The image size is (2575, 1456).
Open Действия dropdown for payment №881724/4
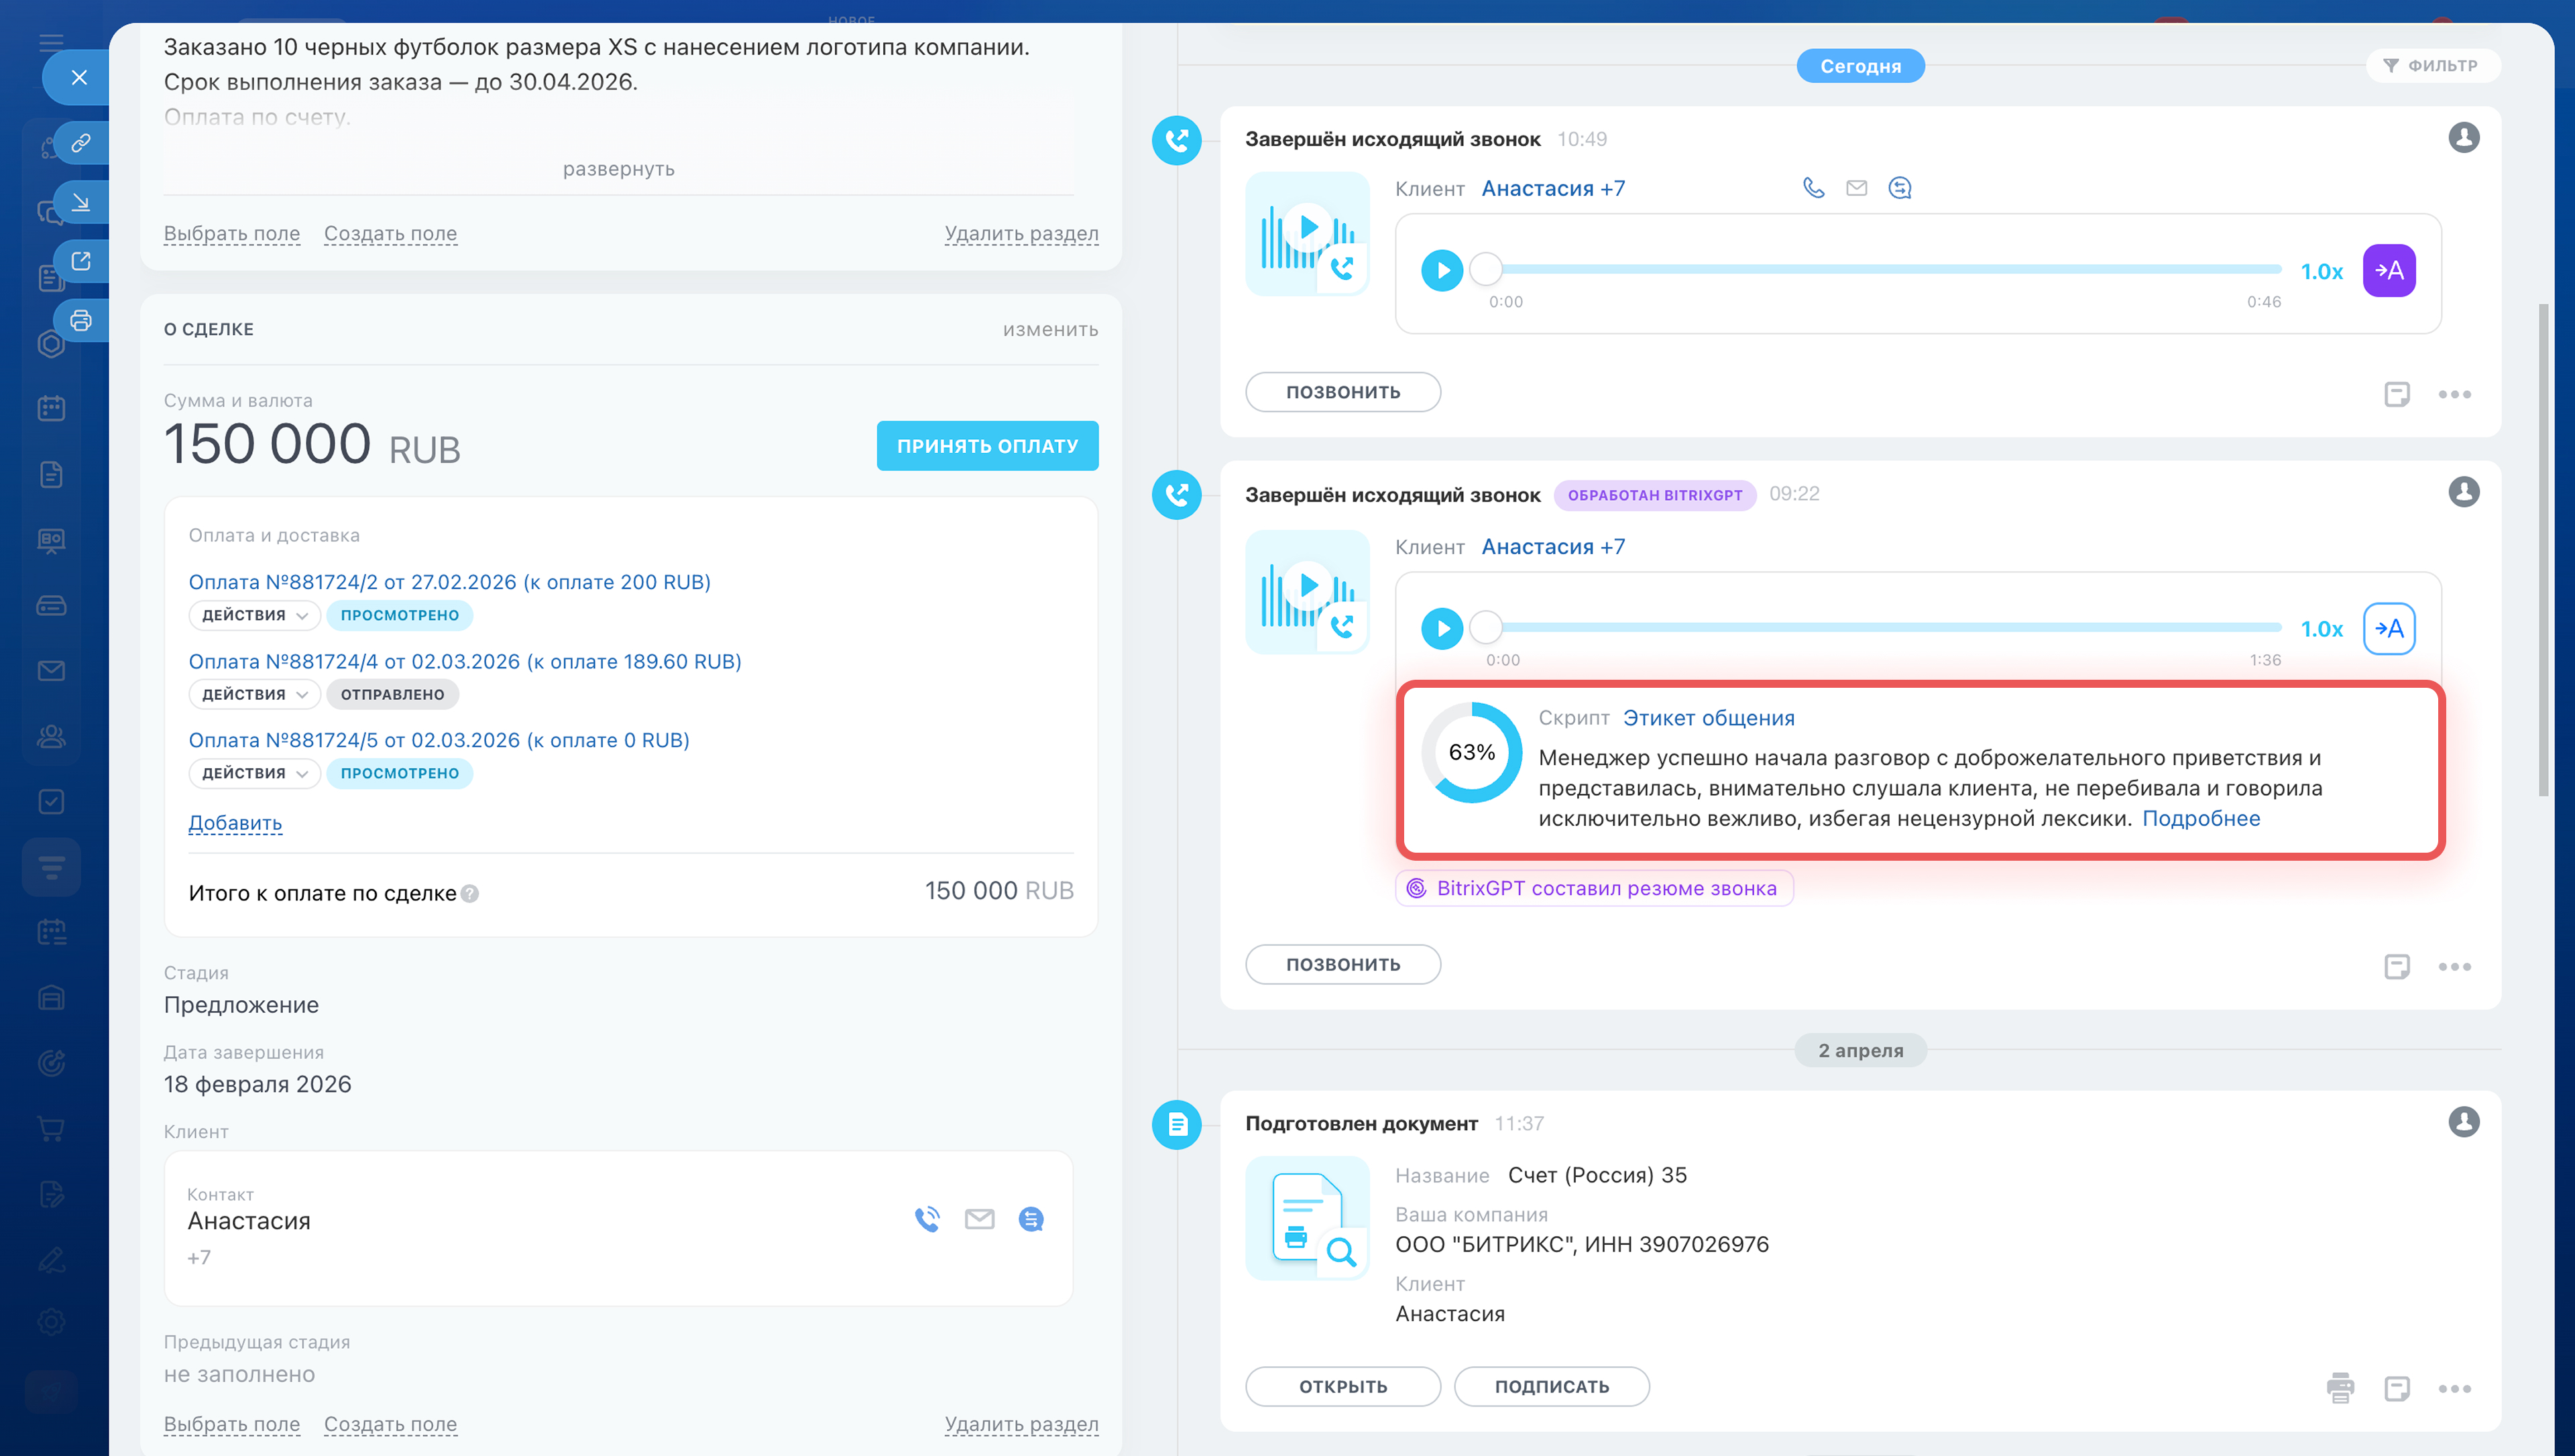point(254,694)
